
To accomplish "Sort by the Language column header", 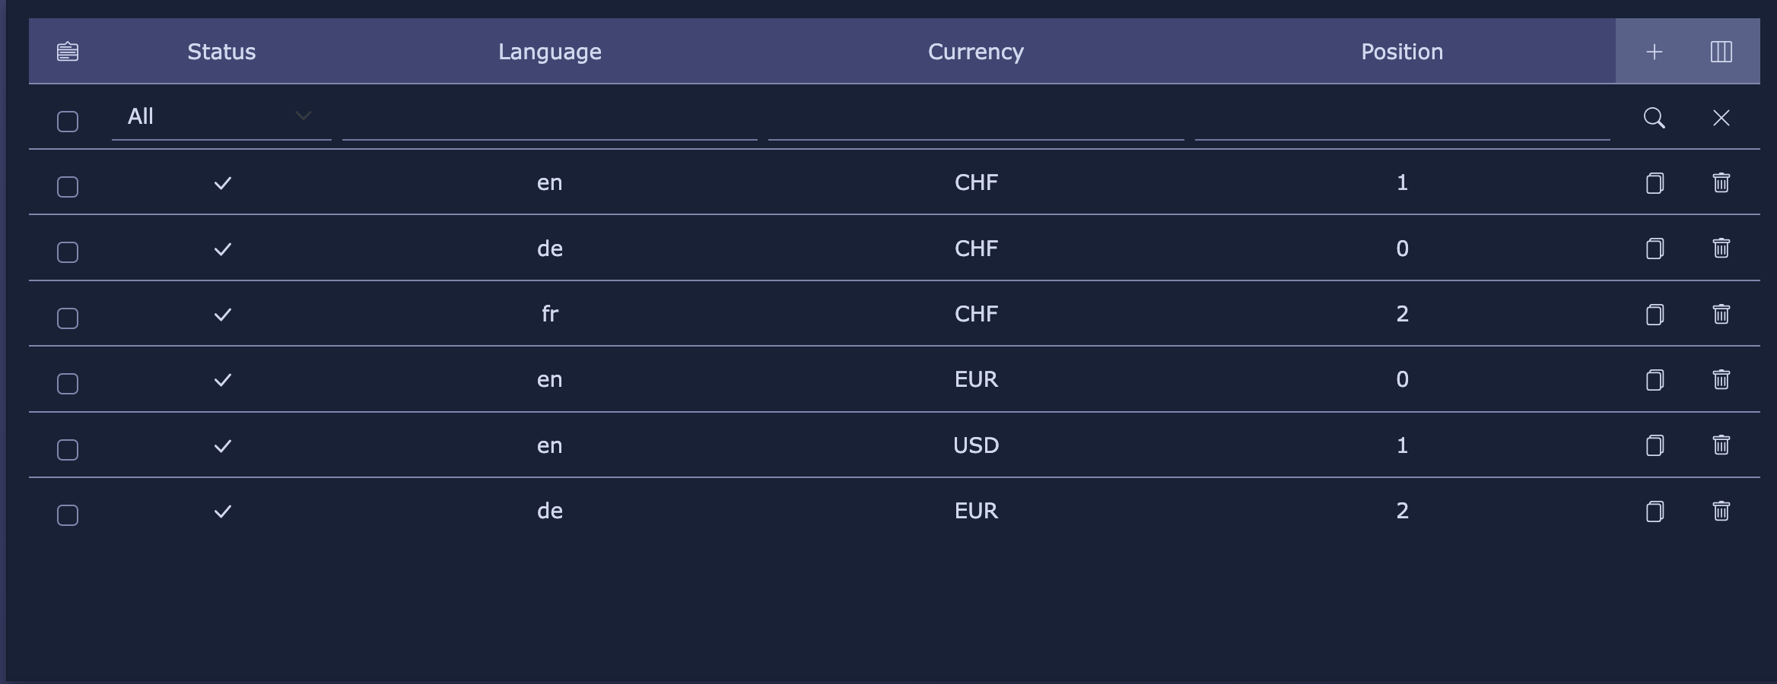I will (550, 52).
